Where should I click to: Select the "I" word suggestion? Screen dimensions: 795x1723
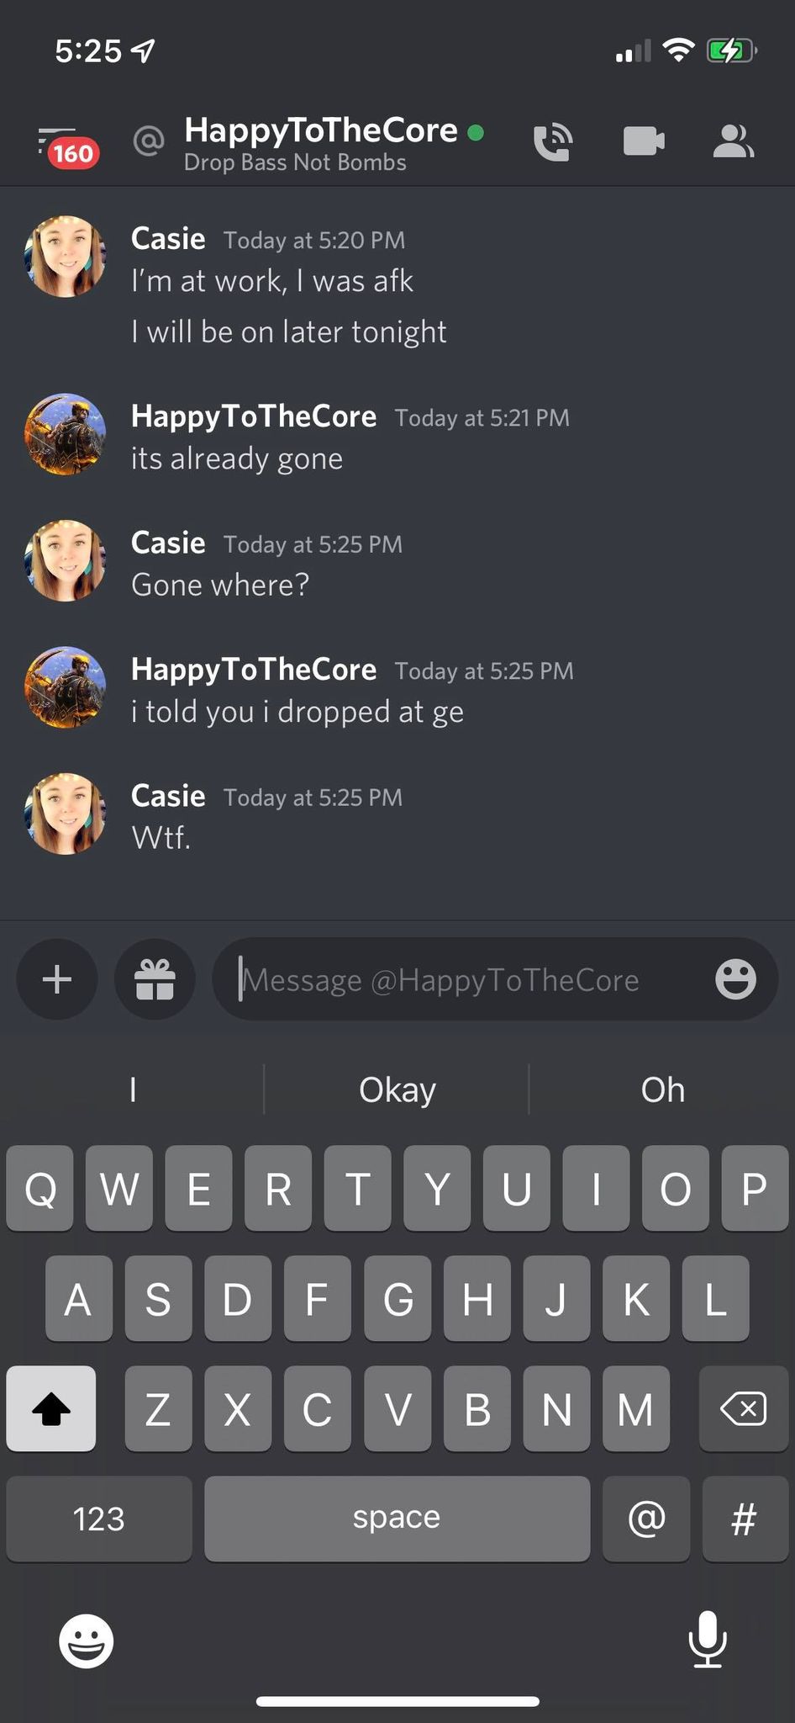coord(132,1089)
